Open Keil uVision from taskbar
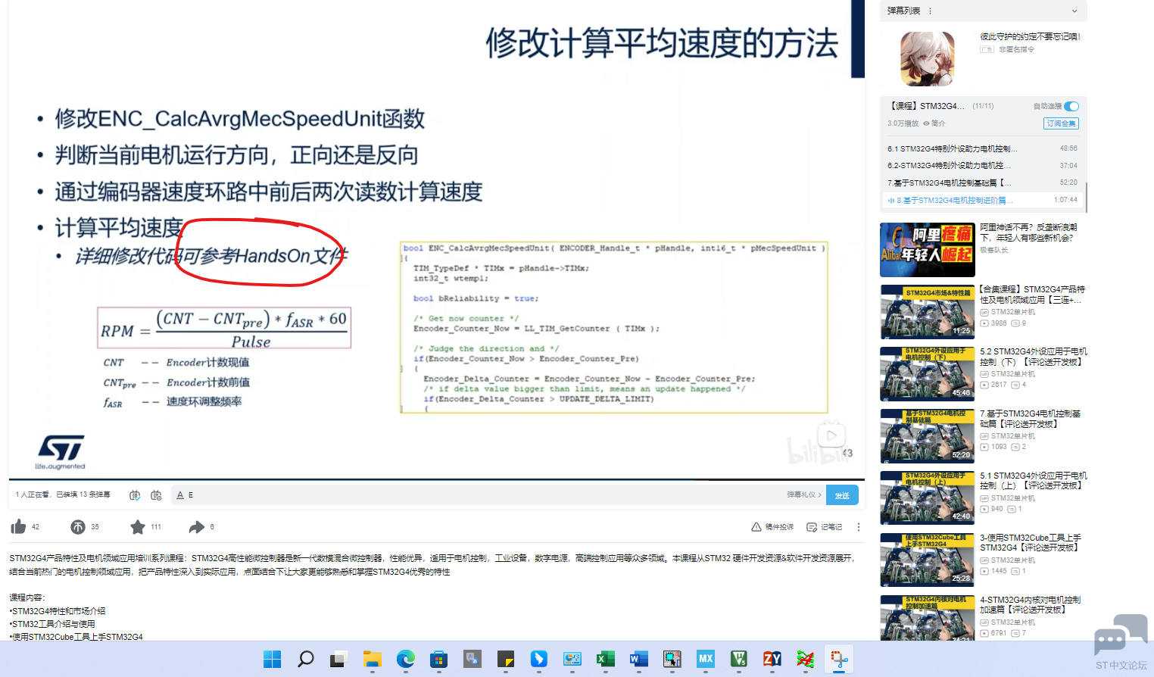Screen dimensions: 1154x677 click(738, 660)
